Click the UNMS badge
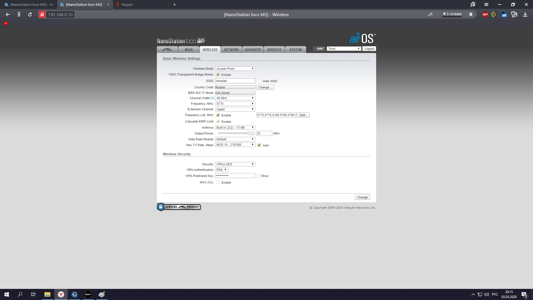 (319, 49)
